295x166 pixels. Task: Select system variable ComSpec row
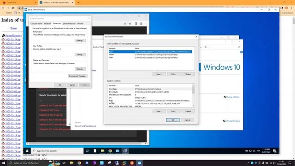[150, 89]
